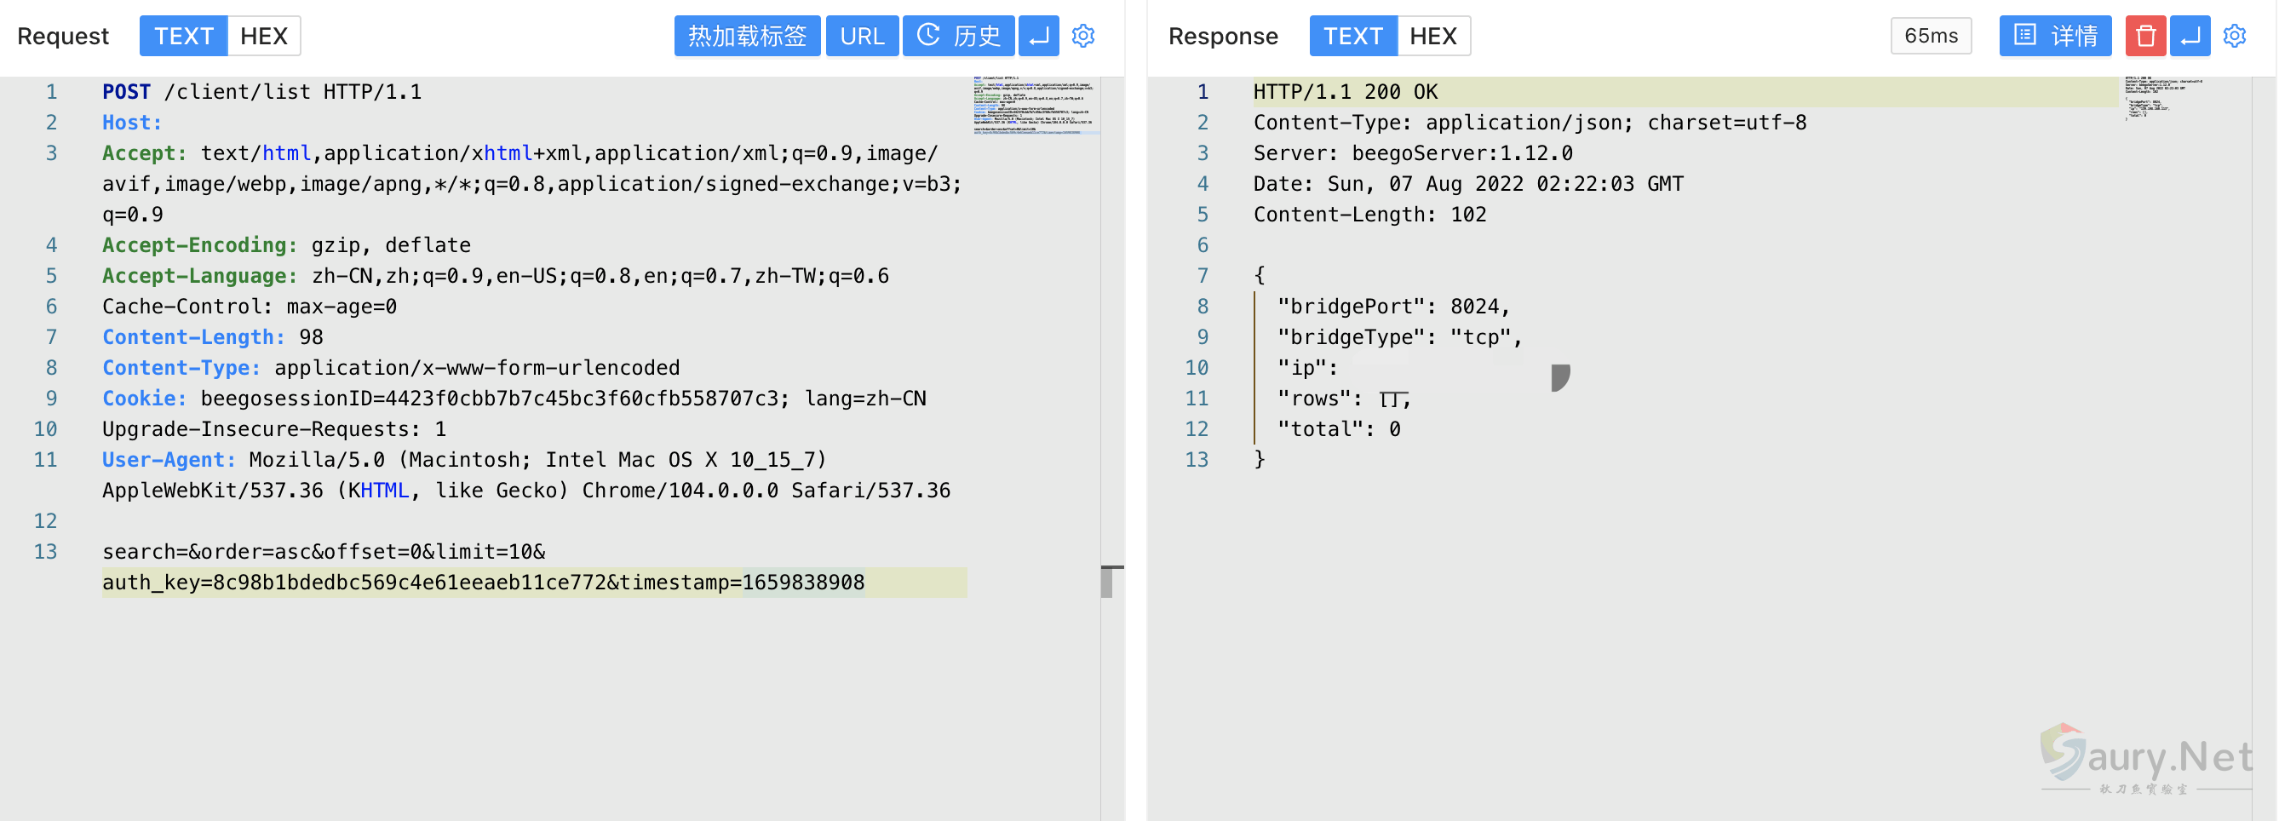Switch Response view to HEX
The image size is (2279, 821).
(1433, 37)
